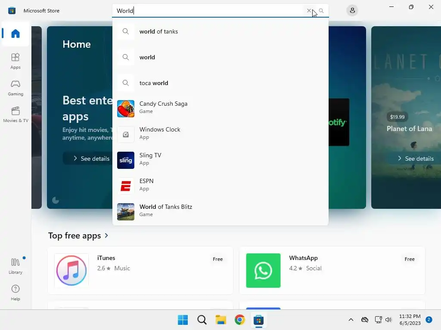Go to the Home tab in sidebar
Screen dimensions: 441x330
pos(16,34)
